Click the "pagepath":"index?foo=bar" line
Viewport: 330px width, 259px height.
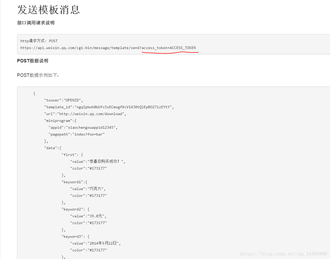(x=76, y=134)
